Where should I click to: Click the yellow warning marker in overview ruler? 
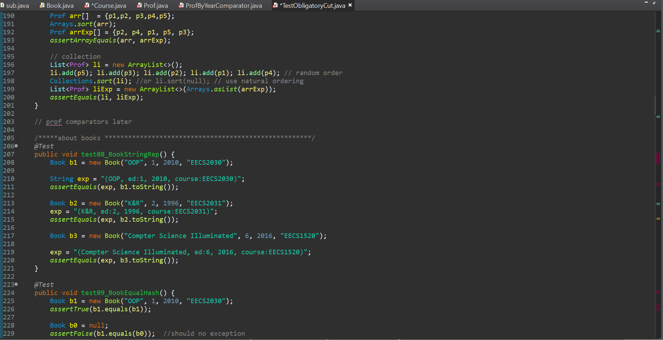[x=658, y=219]
